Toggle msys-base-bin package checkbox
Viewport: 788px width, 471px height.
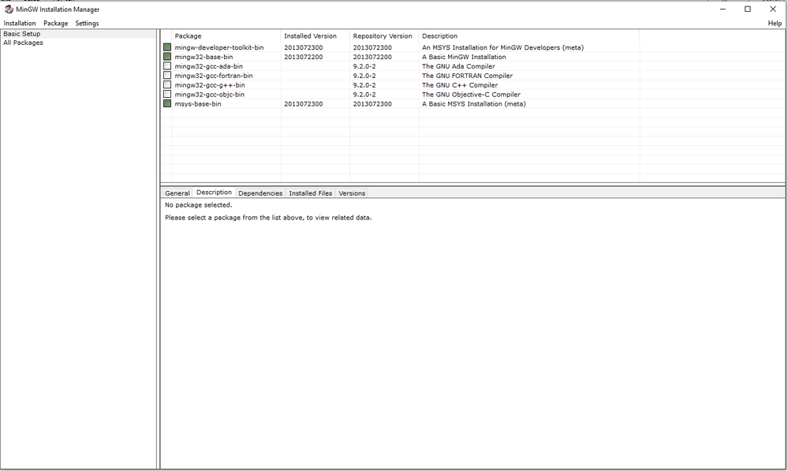pyautogui.click(x=167, y=103)
